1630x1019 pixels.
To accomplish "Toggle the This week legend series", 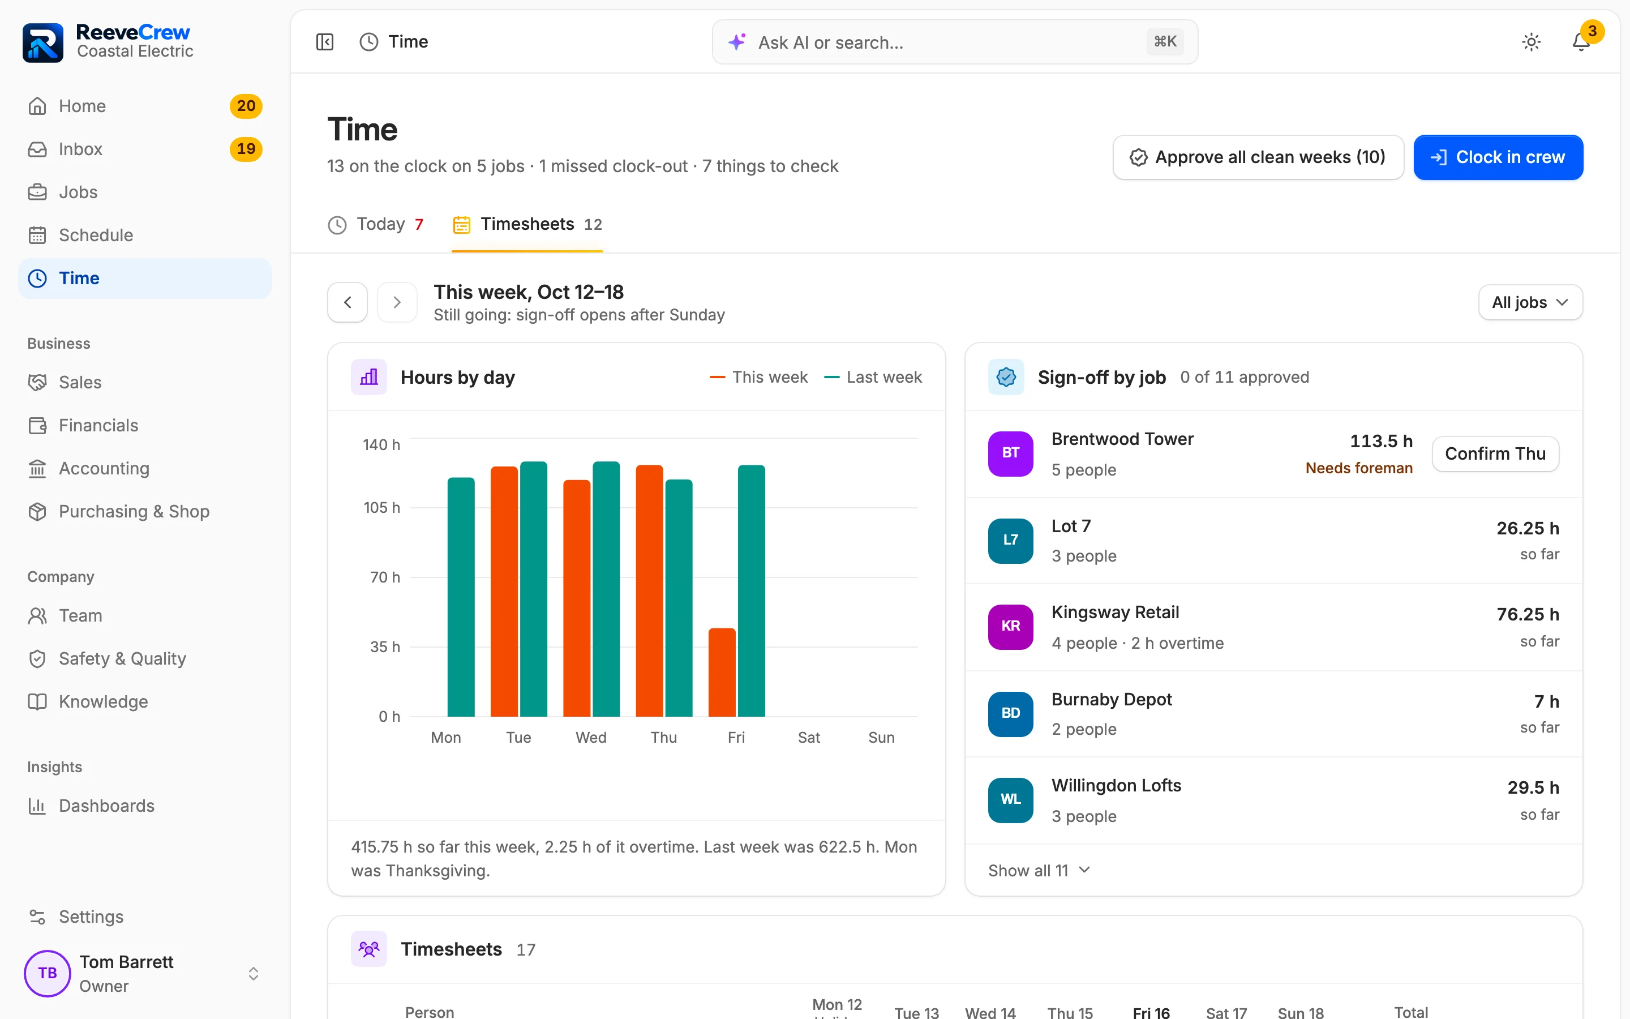I will (x=758, y=378).
